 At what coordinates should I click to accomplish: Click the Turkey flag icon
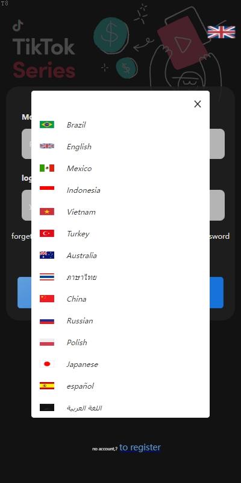pyautogui.click(x=46, y=233)
